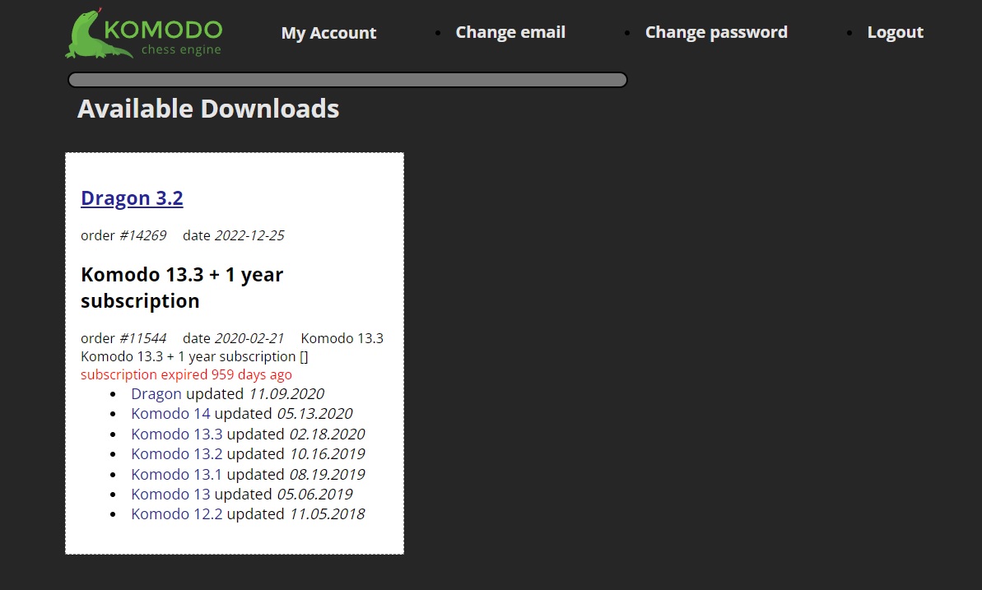Click the Komodo chess engine logo
This screenshot has height=590, width=982.
pyautogui.click(x=144, y=34)
